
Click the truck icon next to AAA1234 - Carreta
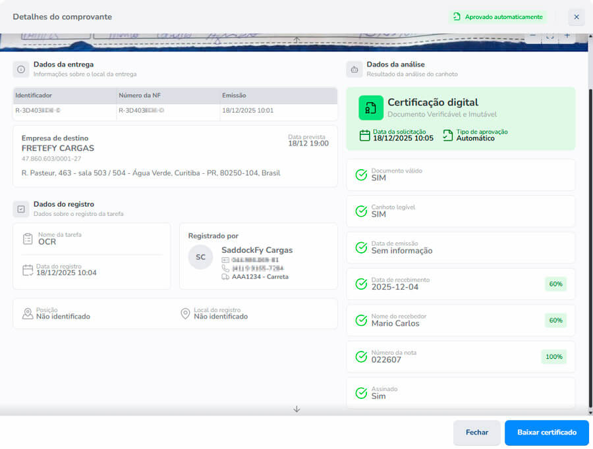point(224,276)
